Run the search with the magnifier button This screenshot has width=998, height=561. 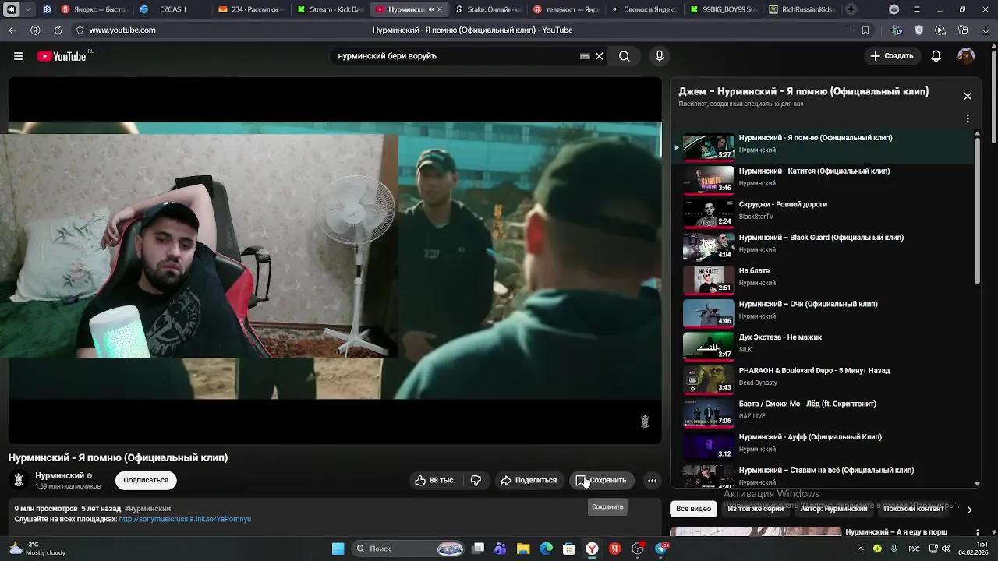pos(625,56)
